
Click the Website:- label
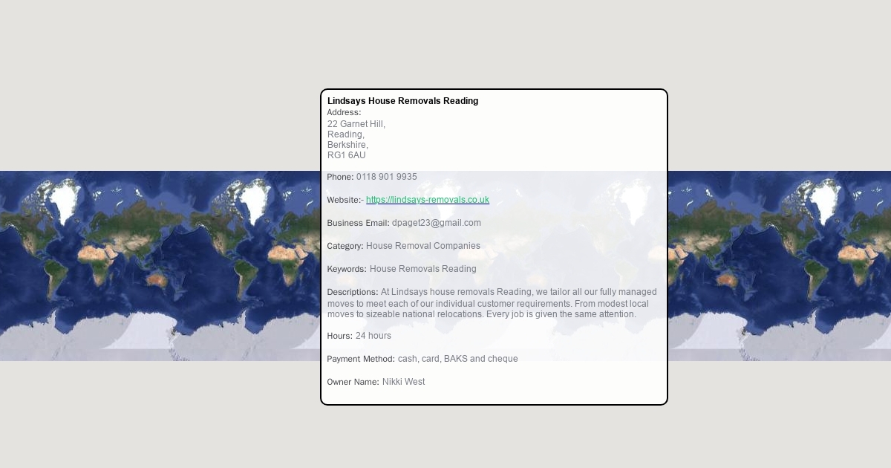click(x=345, y=200)
